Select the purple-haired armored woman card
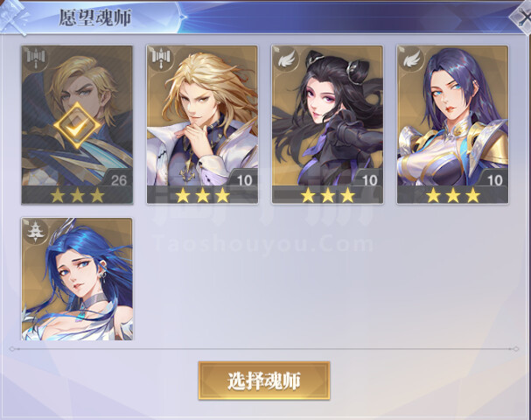Image resolution: width=531 pixels, height=420 pixels. (x=452, y=124)
